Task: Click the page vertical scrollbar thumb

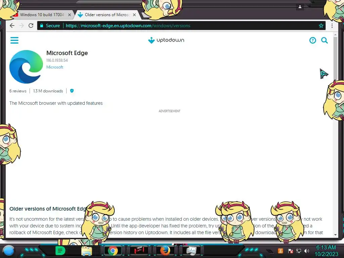Action: tap(335, 58)
